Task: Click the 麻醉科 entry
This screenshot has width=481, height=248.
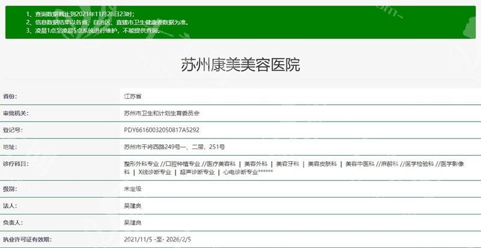Action: pos(390,164)
